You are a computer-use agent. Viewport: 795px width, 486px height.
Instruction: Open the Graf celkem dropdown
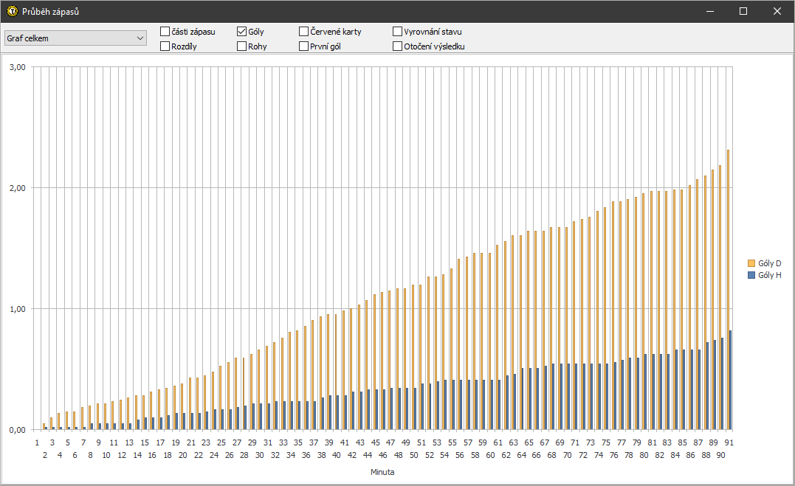tap(75, 38)
